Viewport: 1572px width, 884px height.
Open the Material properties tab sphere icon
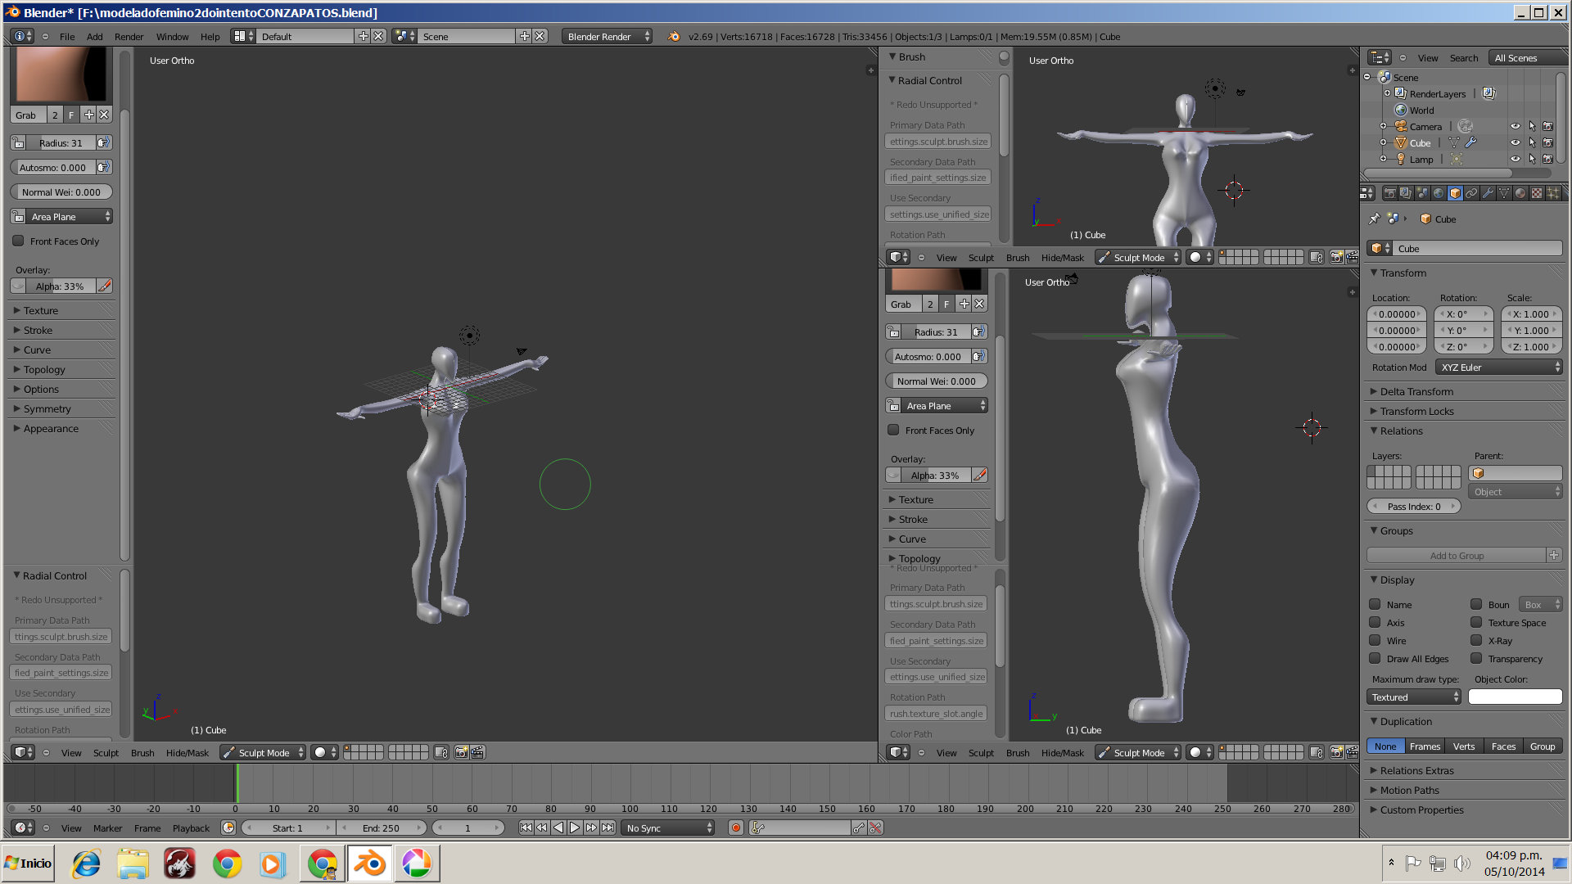(x=1520, y=193)
